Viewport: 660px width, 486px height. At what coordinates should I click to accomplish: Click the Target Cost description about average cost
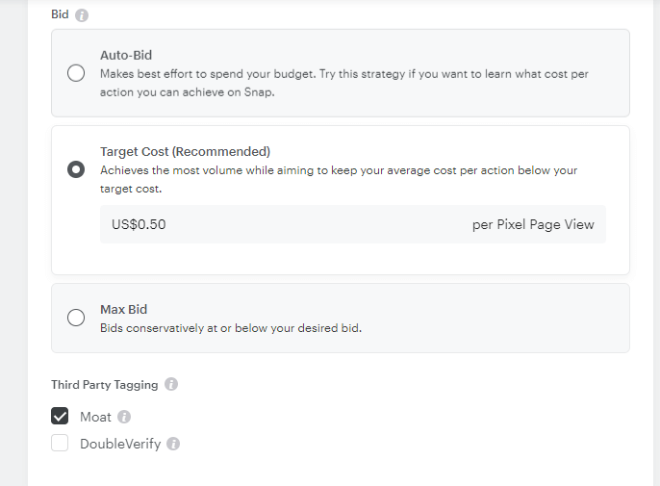(339, 179)
